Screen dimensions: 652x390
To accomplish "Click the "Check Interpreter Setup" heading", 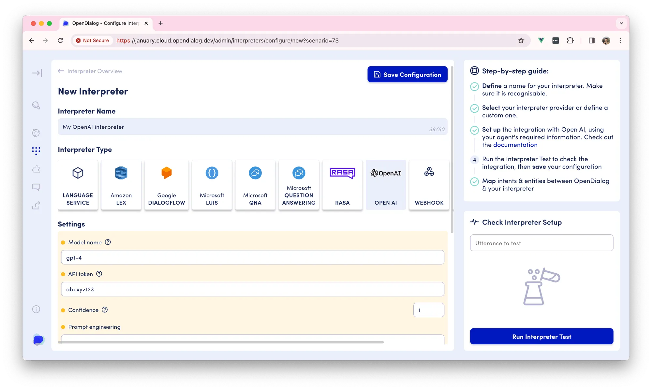I will 522,222.
